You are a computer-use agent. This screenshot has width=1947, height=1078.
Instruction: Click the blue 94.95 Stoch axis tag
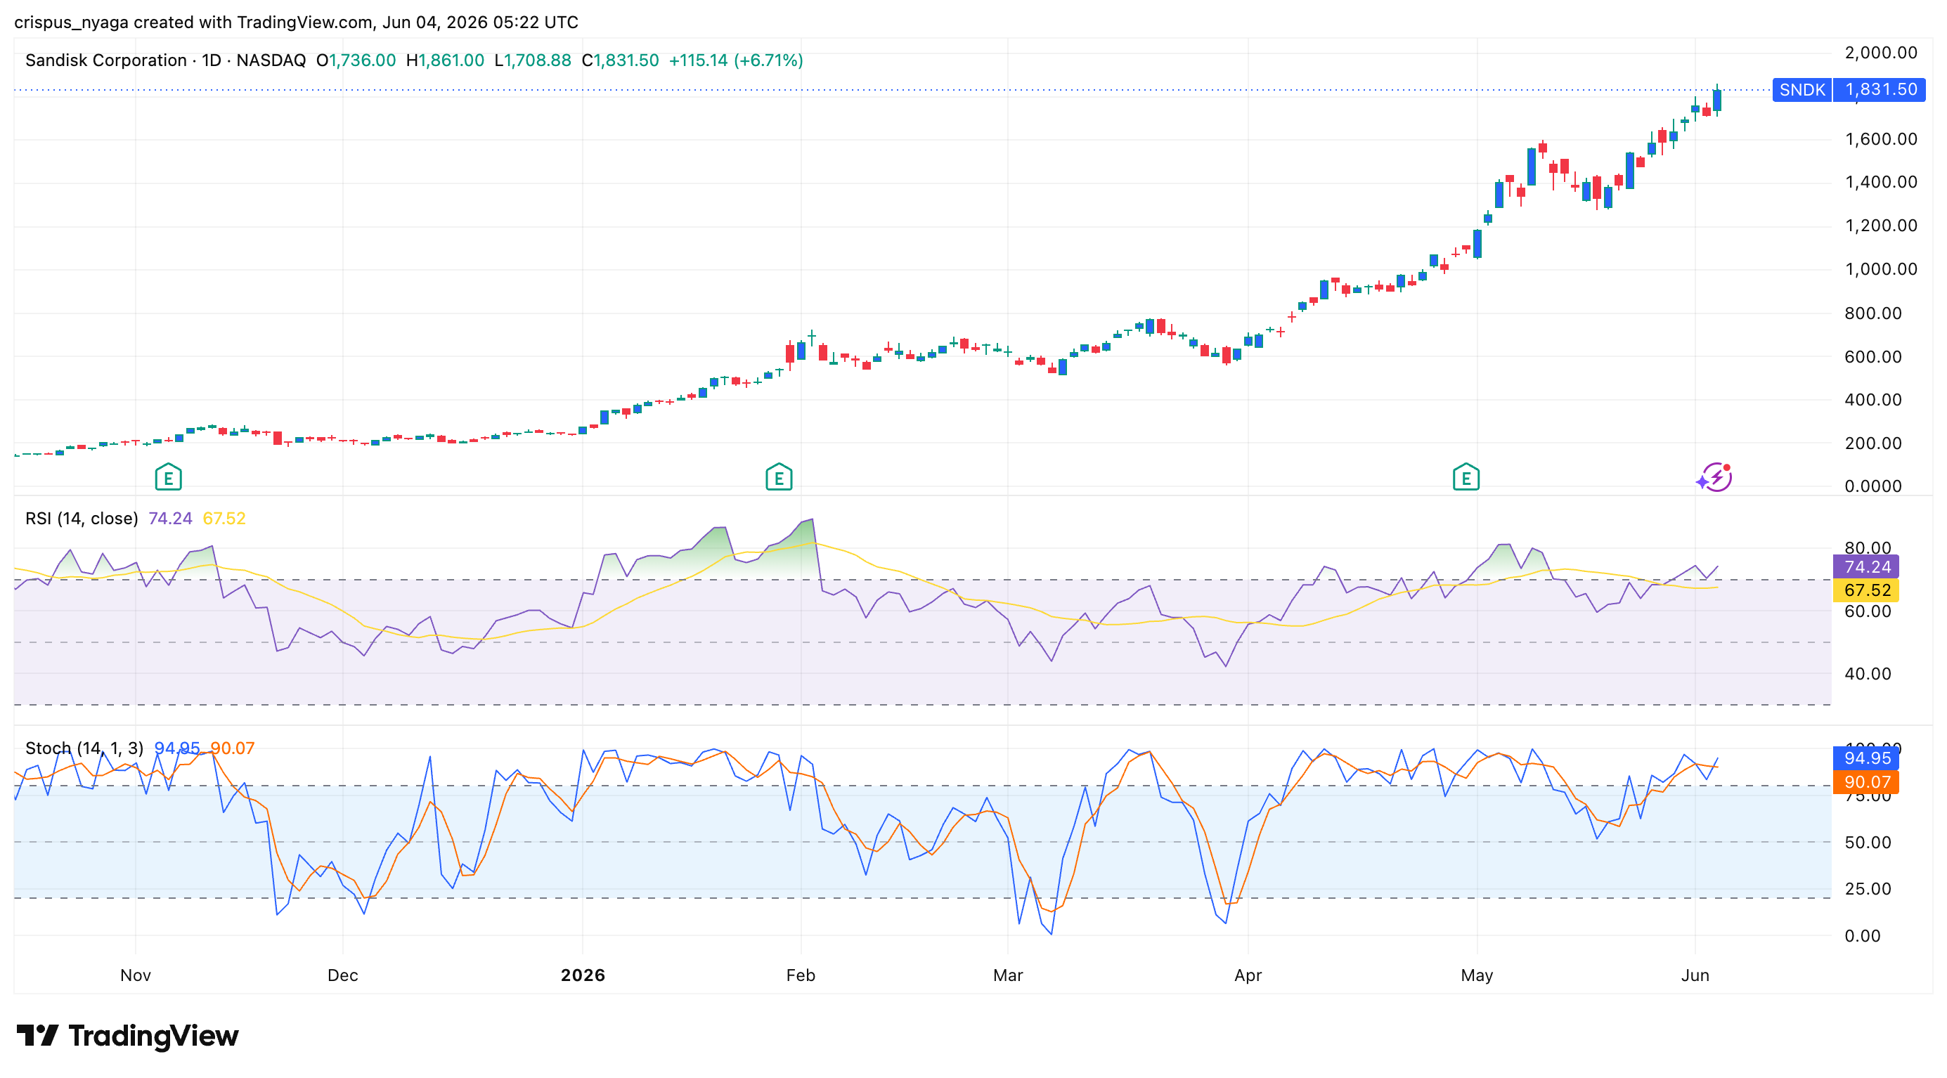pos(1866,758)
